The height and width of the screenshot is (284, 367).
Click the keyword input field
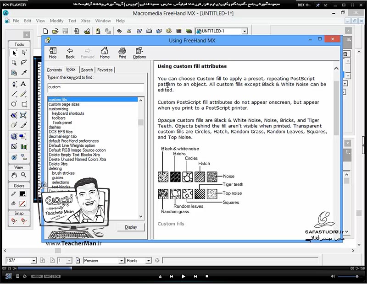95,87
